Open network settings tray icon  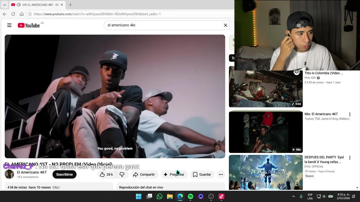pos(319,196)
